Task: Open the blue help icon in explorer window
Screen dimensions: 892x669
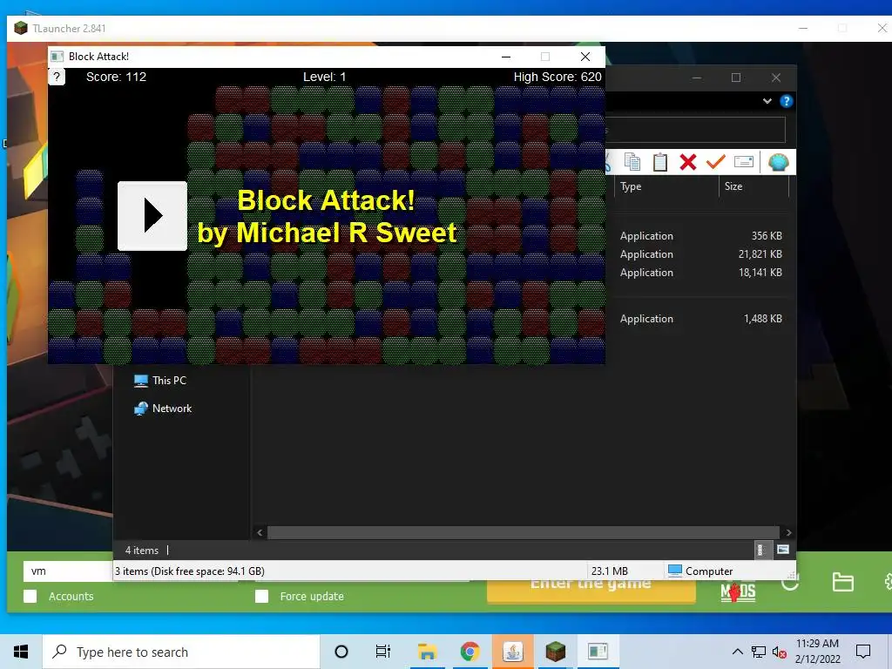Action: [787, 101]
